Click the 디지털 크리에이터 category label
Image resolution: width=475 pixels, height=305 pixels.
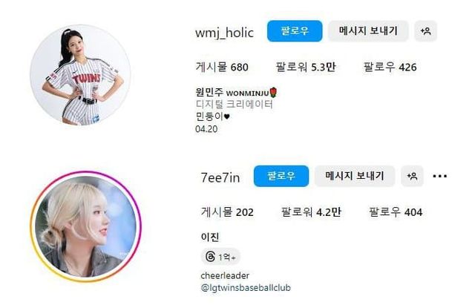(235, 105)
